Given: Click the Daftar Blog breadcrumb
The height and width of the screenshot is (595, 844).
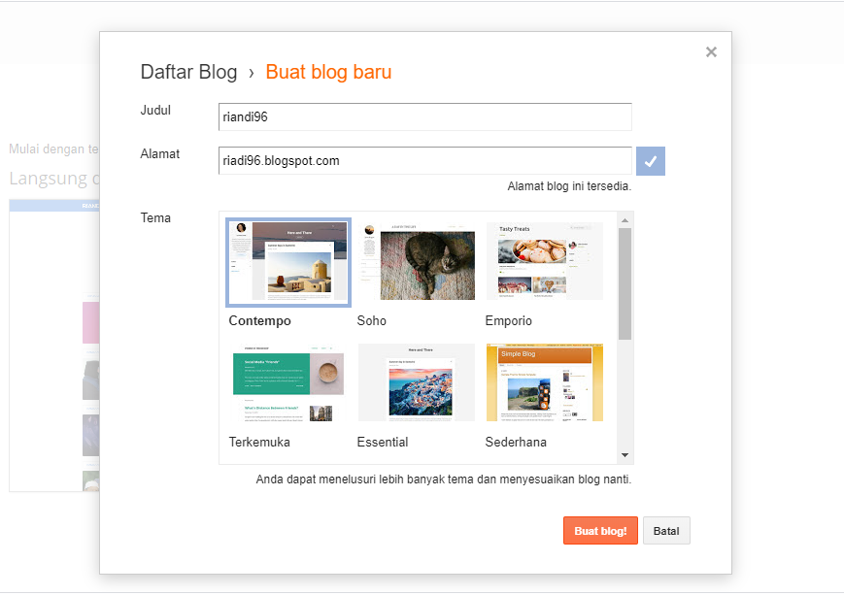Looking at the screenshot, I should pyautogui.click(x=188, y=72).
